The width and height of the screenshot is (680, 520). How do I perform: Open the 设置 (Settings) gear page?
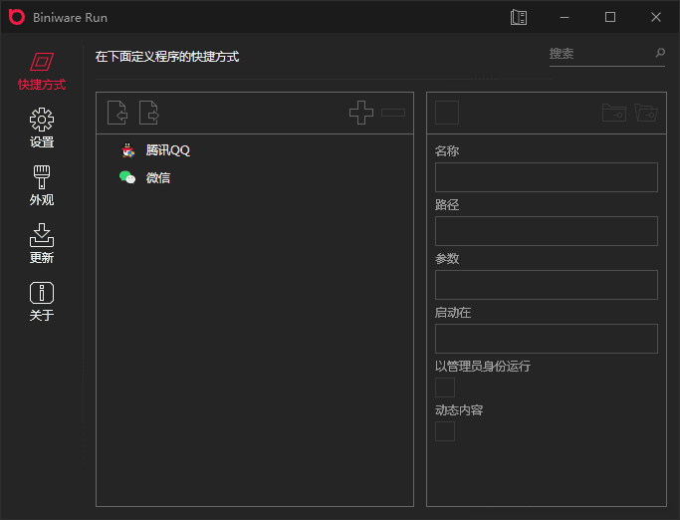[x=41, y=129]
